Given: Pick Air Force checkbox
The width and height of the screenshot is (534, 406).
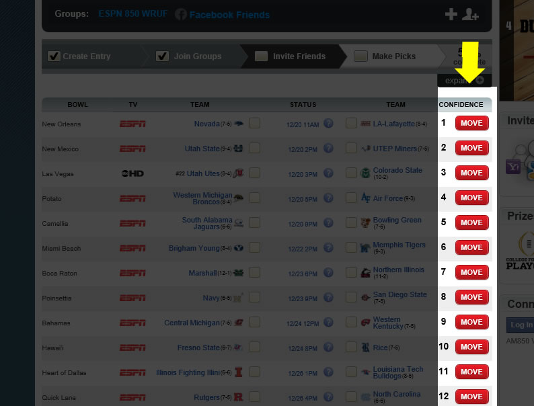Looking at the screenshot, I should point(351,198).
